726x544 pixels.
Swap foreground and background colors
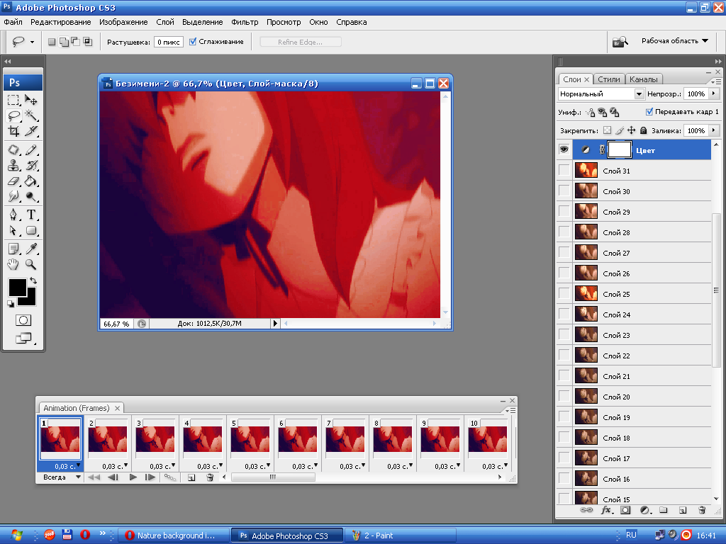33,280
